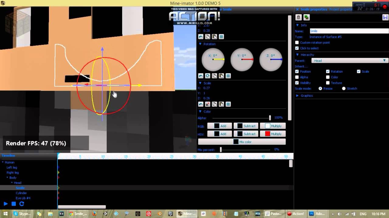Screen dimensions: 389x218
Task: Select the Stretch scale mode
Action: click(344, 89)
